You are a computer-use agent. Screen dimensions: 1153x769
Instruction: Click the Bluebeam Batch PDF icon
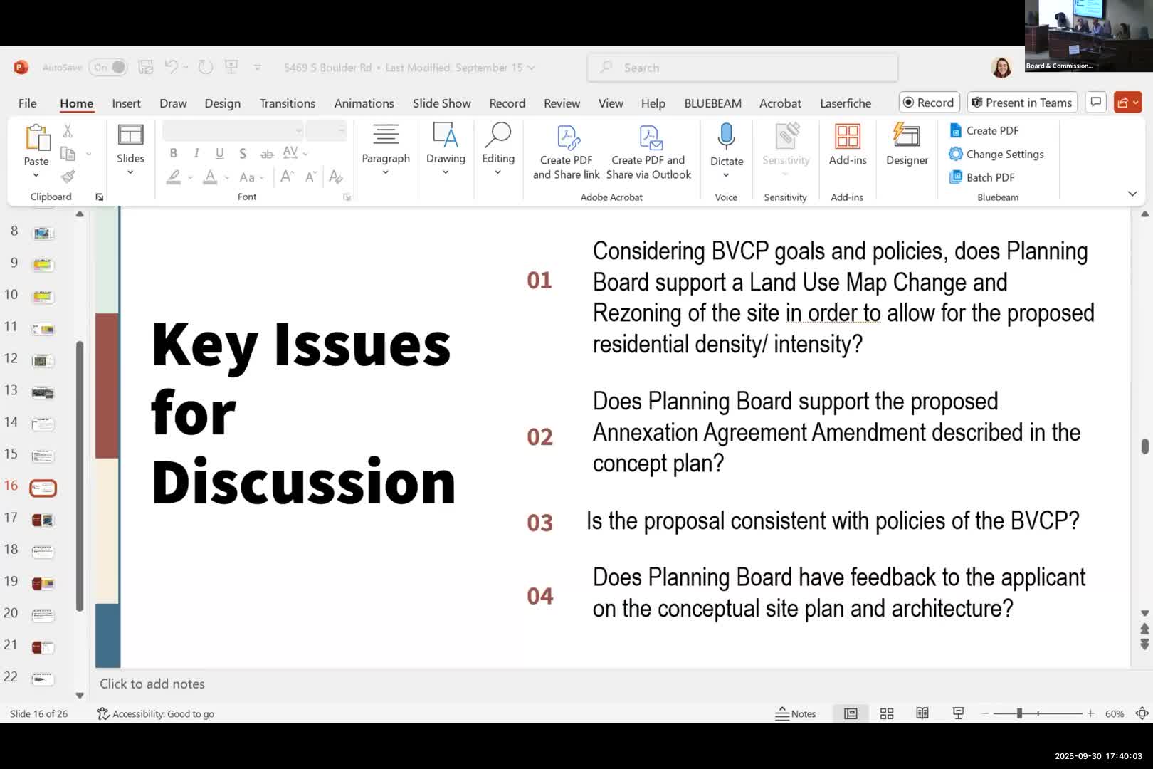[x=956, y=177]
